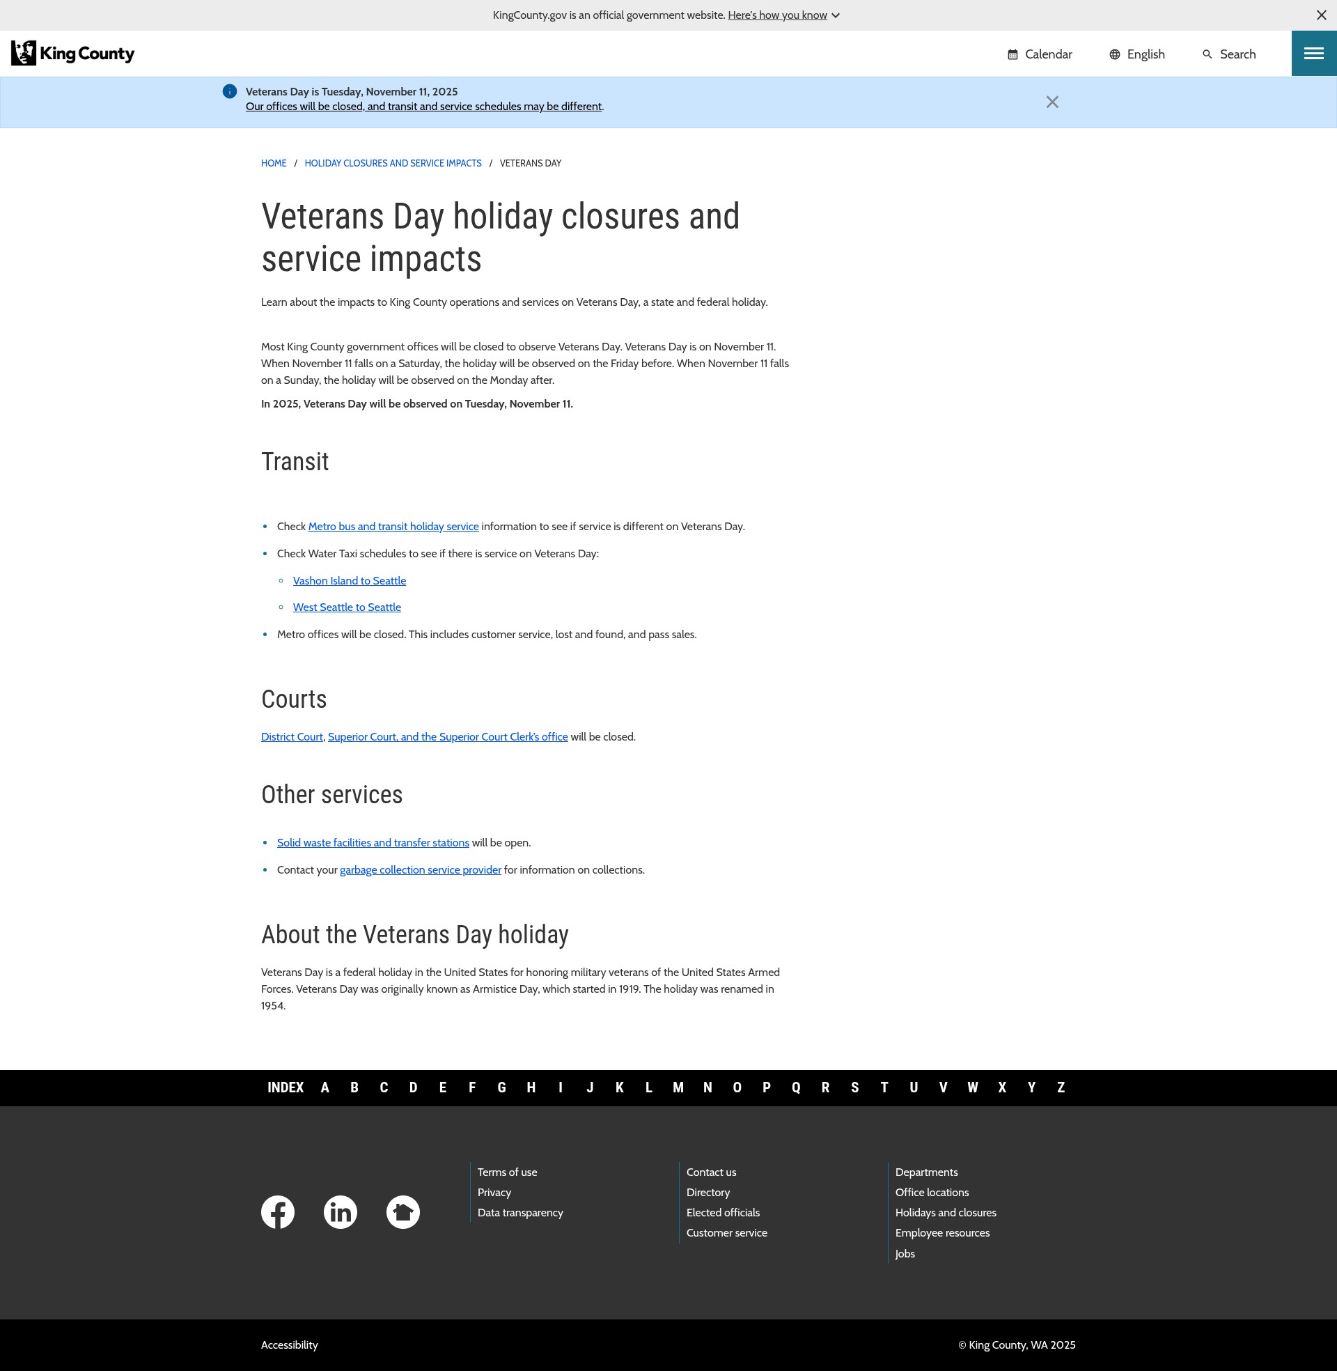The image size is (1337, 1371).
Task: Open the Calendar link in header
Action: click(1040, 54)
